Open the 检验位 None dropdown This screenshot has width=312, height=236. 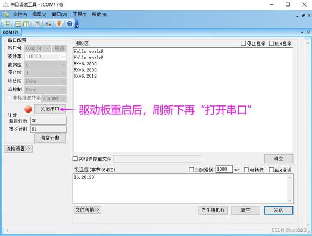click(46, 82)
